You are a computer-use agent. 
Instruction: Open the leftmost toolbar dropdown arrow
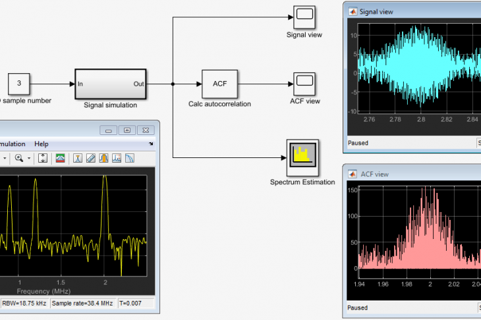pyautogui.click(x=5, y=159)
